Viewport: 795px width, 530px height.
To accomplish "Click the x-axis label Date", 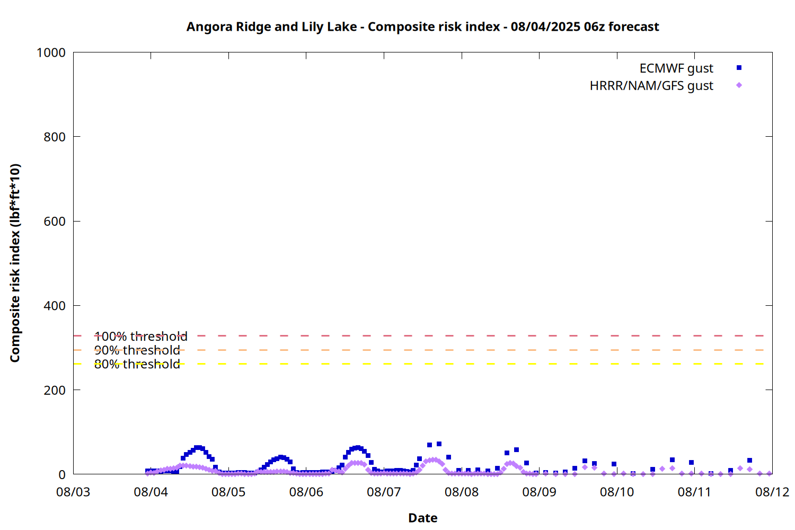I will (423, 518).
